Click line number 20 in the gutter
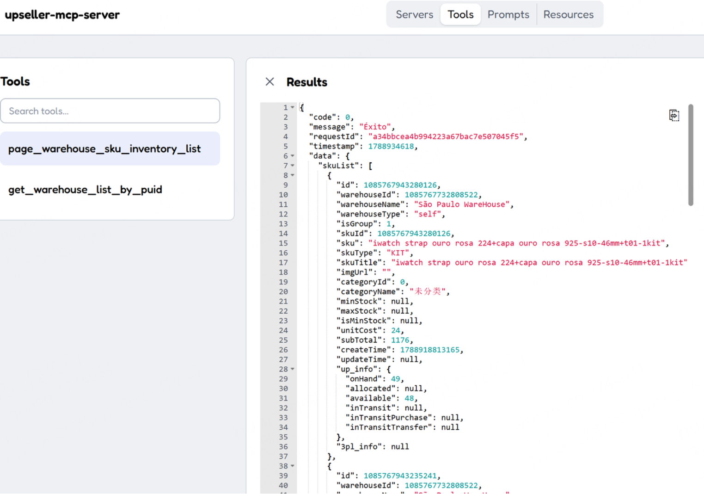Viewport: 704px width, 494px height. pos(283,292)
